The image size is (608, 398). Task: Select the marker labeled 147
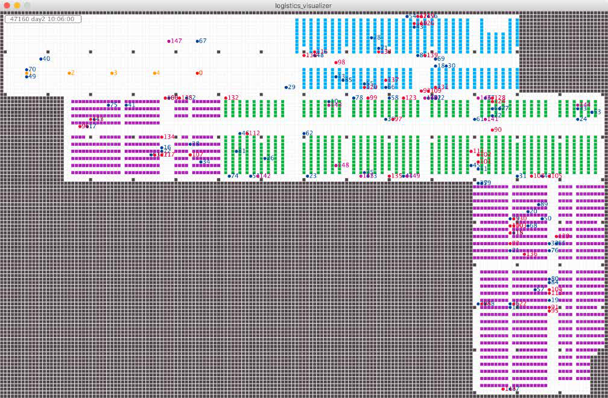(169, 41)
